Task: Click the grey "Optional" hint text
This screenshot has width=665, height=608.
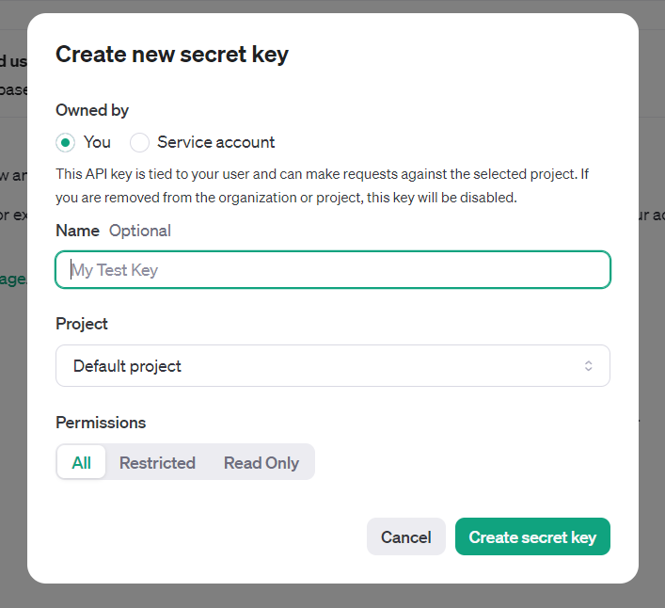Action: click(140, 231)
